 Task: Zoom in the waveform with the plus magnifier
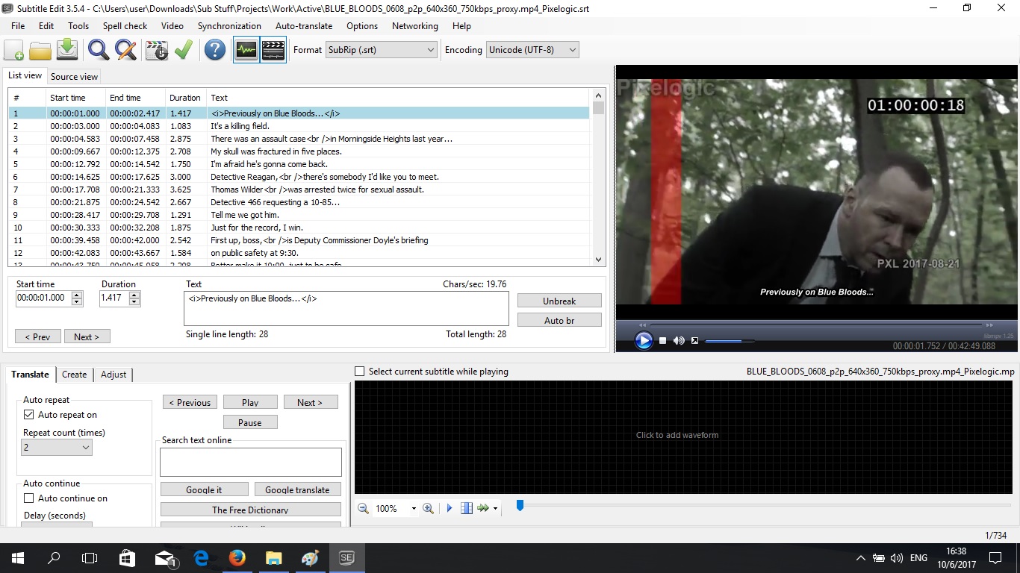[428, 508]
